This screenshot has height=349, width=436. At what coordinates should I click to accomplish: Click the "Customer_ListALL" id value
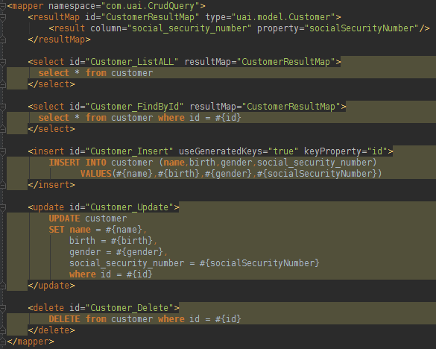pos(132,62)
